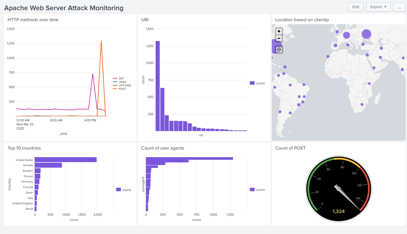Click the geolocation crosshair icon on the map
Image resolution: width=407 pixels, height=234 pixels.
(x=279, y=49)
